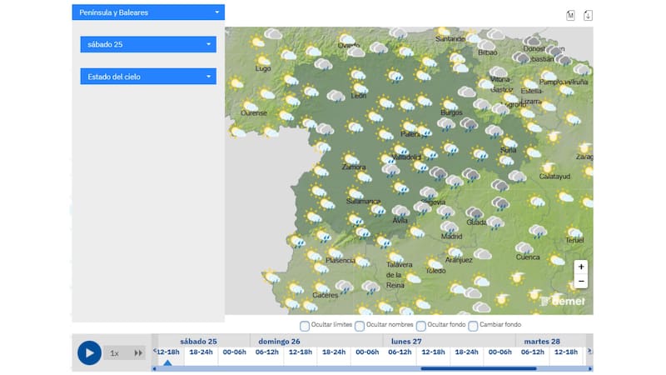Select sábado 25 18-24h time slot
666x375 pixels.
(201, 352)
